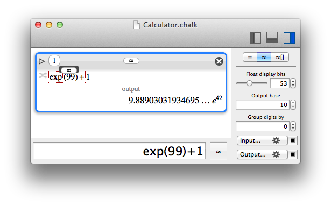Adjust Float display bits stepper arrows
Viewport: 331px width, 206px height.
click(x=293, y=83)
